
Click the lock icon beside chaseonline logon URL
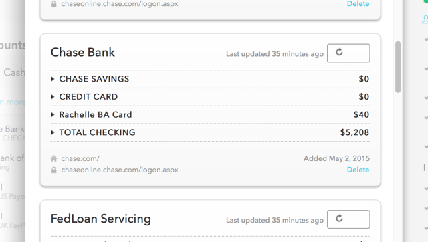[x=53, y=170]
